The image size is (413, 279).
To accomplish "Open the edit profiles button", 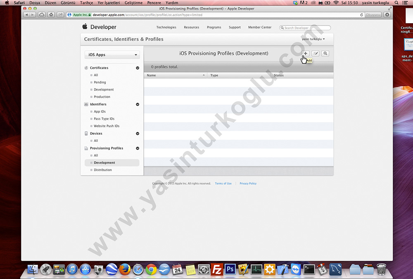I will click(316, 53).
